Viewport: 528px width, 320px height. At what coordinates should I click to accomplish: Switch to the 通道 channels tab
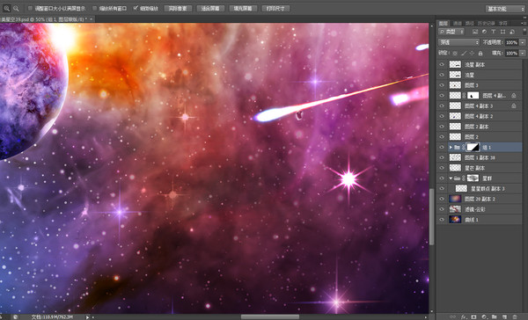[x=458, y=23]
